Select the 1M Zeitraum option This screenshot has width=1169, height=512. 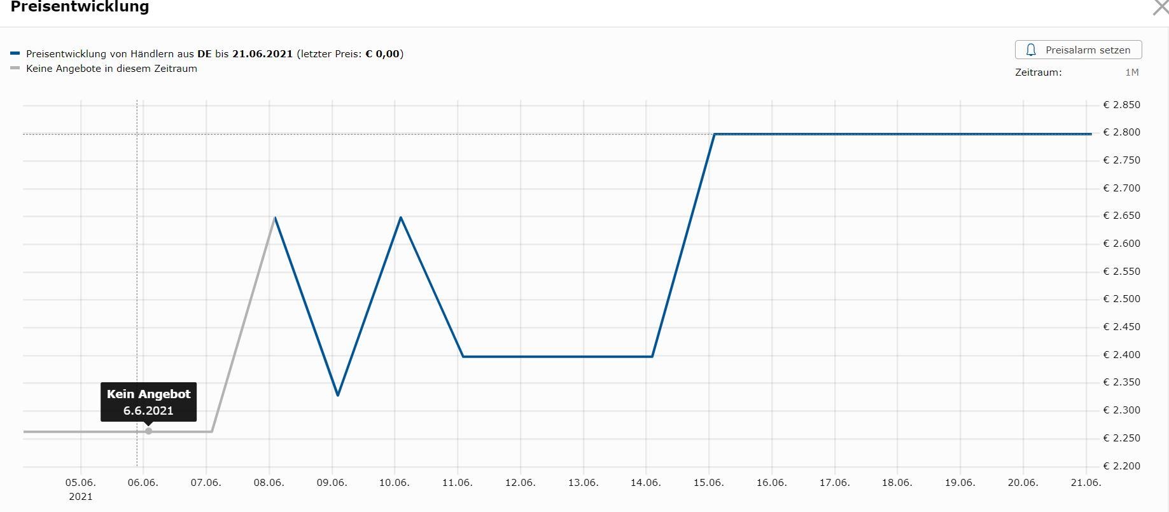click(x=1131, y=73)
